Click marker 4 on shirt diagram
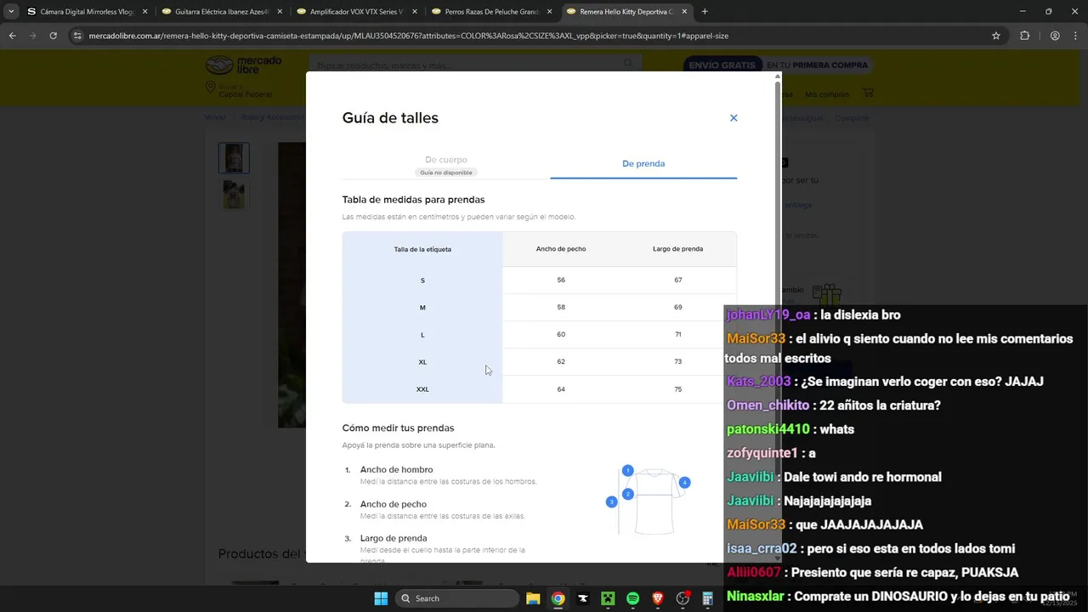 [x=684, y=483]
